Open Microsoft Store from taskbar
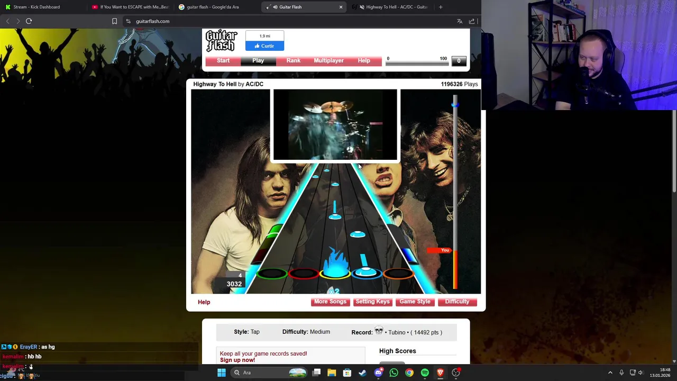Image resolution: width=677 pixels, height=381 pixels. (347, 373)
